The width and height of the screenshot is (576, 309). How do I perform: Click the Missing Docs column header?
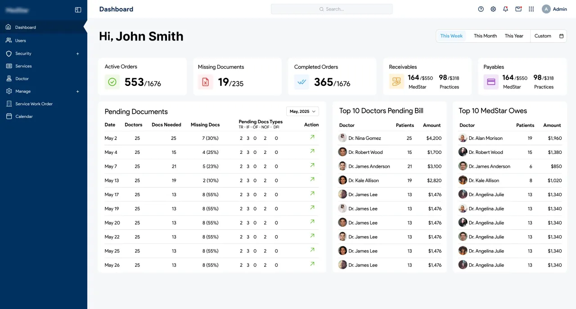click(205, 125)
